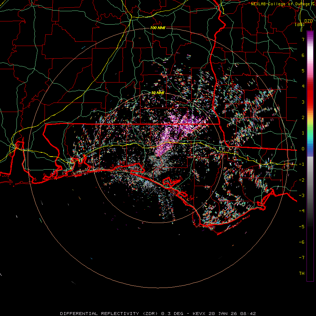The height and width of the screenshot is (316, 316).
Task: Click the 7 dB value on the color scale
Action: tap(303, 39)
